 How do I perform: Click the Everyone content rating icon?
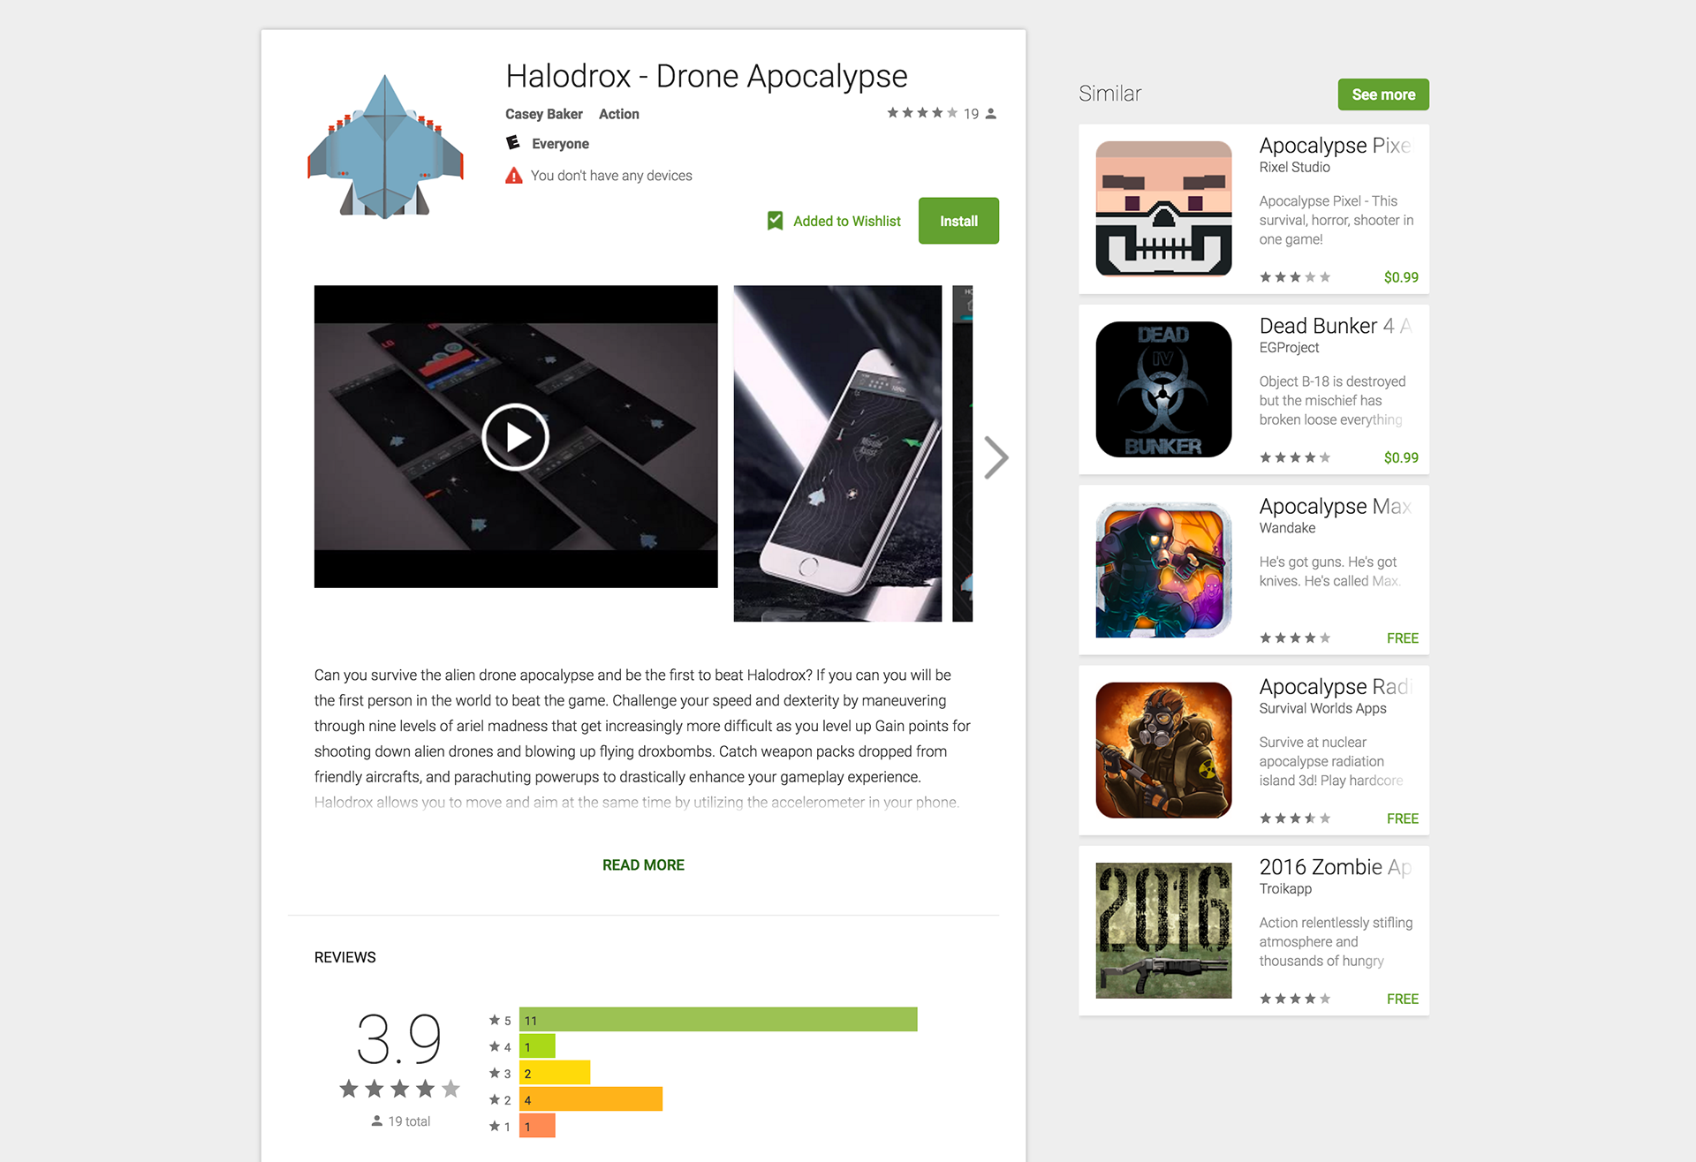(513, 143)
